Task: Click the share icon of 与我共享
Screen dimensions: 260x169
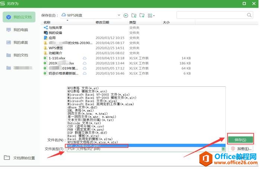Action: (46, 27)
